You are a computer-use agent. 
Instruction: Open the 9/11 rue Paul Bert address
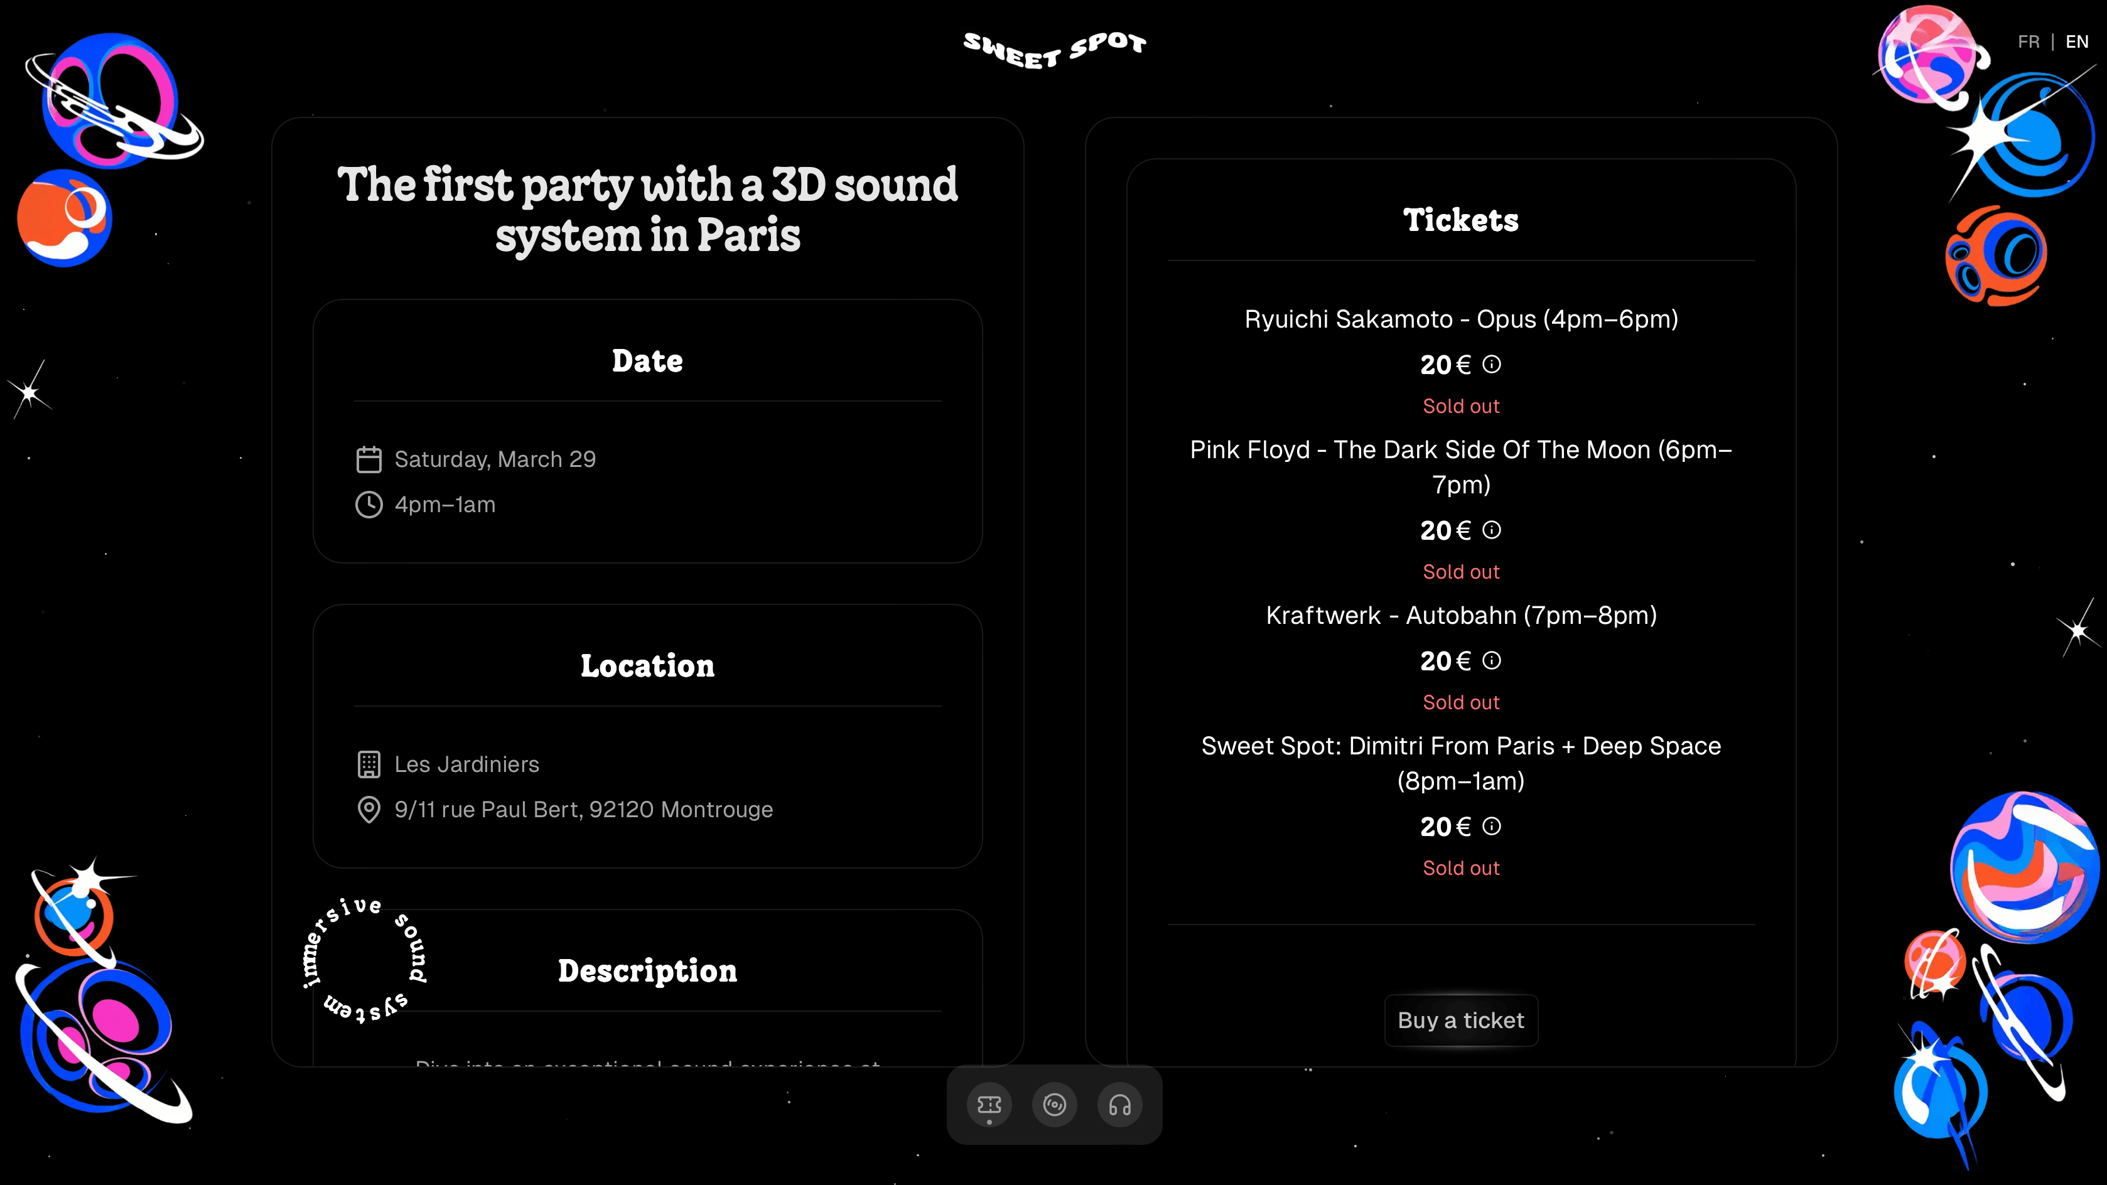pyautogui.click(x=583, y=810)
